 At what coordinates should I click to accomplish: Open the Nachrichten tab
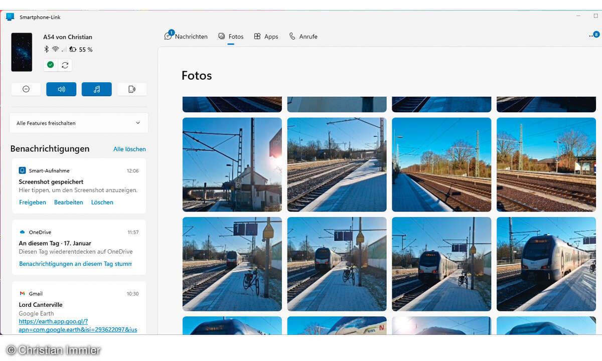click(x=186, y=37)
